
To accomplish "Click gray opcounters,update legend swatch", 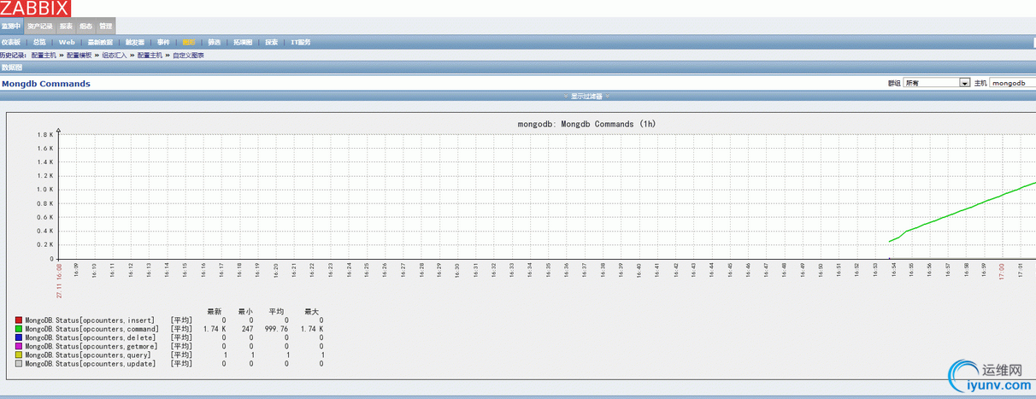I will click(x=19, y=364).
